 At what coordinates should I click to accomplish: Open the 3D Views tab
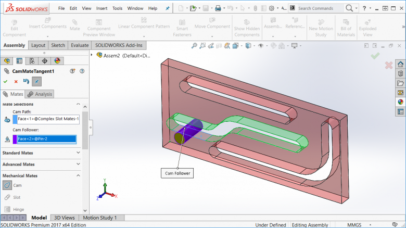pos(64,218)
